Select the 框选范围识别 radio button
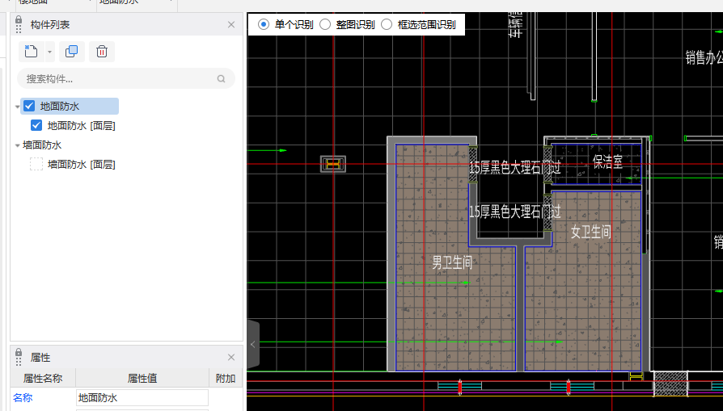The width and height of the screenshot is (723, 411). [387, 24]
